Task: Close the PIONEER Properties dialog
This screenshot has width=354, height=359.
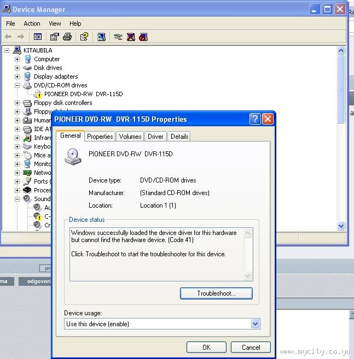Action: 268,119
